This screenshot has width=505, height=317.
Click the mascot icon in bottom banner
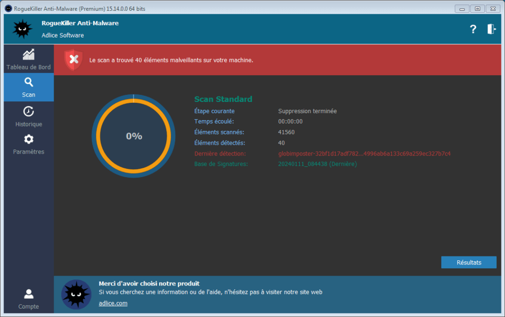click(76, 294)
